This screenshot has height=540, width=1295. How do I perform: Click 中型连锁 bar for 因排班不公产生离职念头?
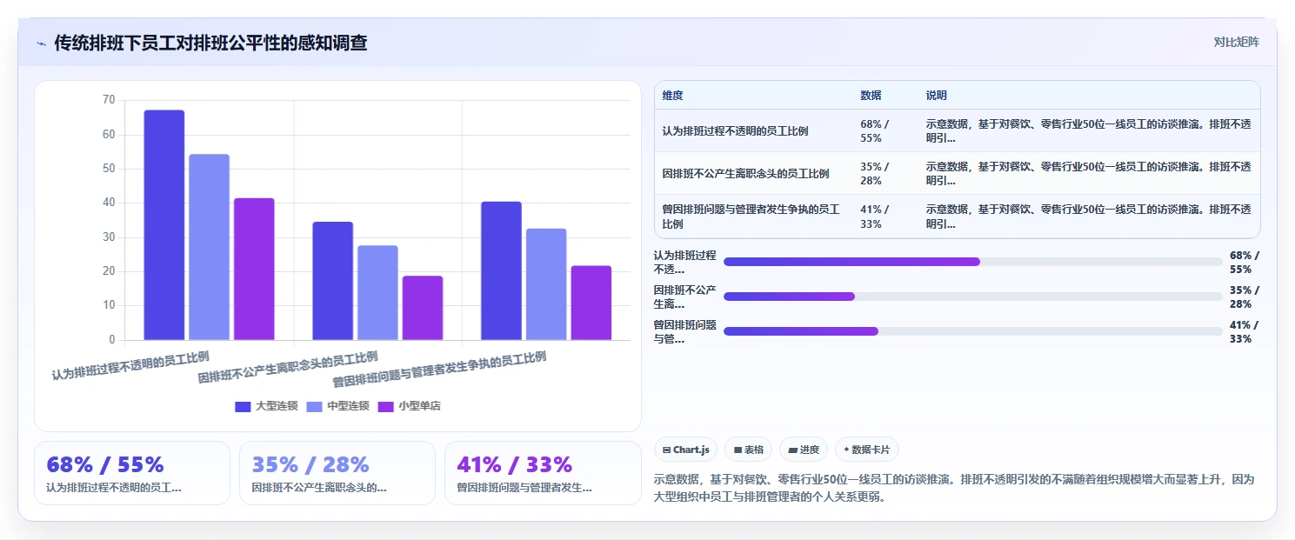pos(377,293)
